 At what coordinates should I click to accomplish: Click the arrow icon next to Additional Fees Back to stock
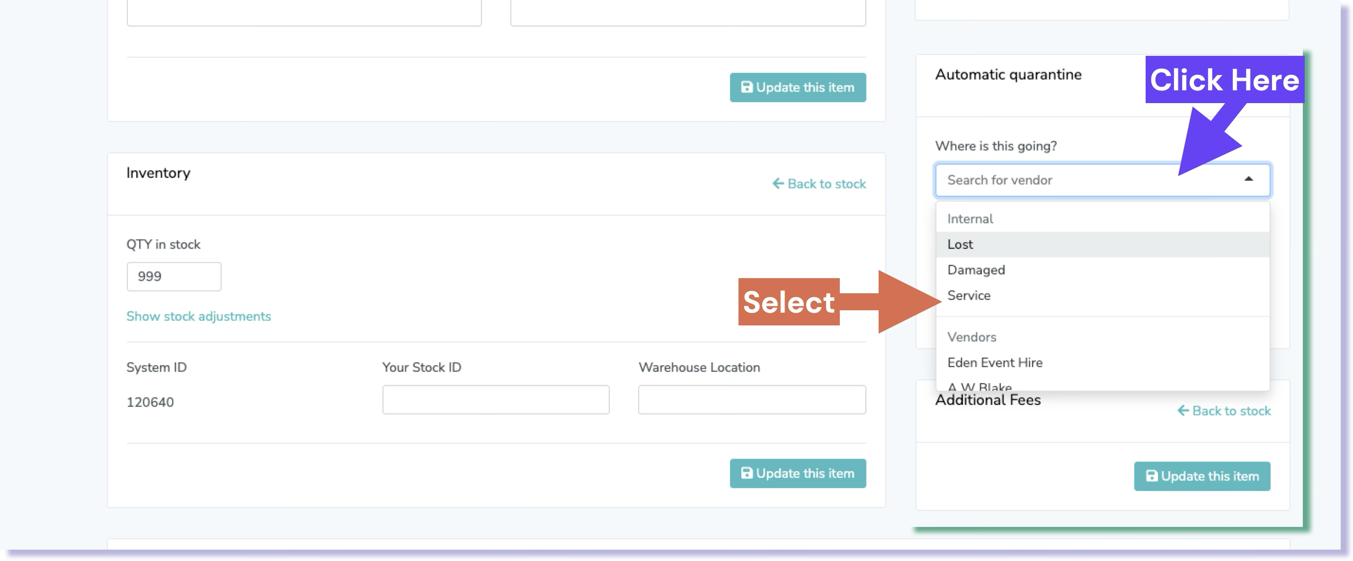pos(1183,411)
